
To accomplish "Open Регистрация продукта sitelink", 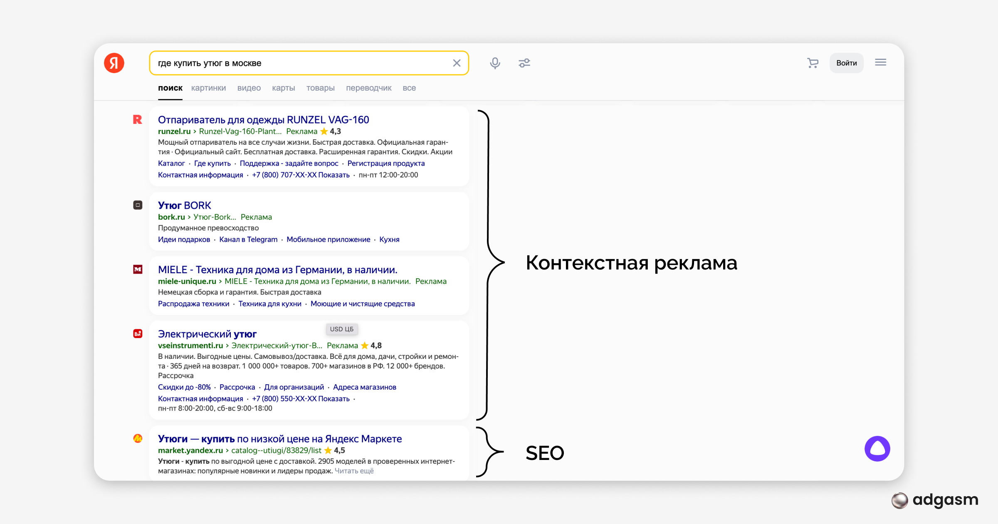I will (x=386, y=163).
